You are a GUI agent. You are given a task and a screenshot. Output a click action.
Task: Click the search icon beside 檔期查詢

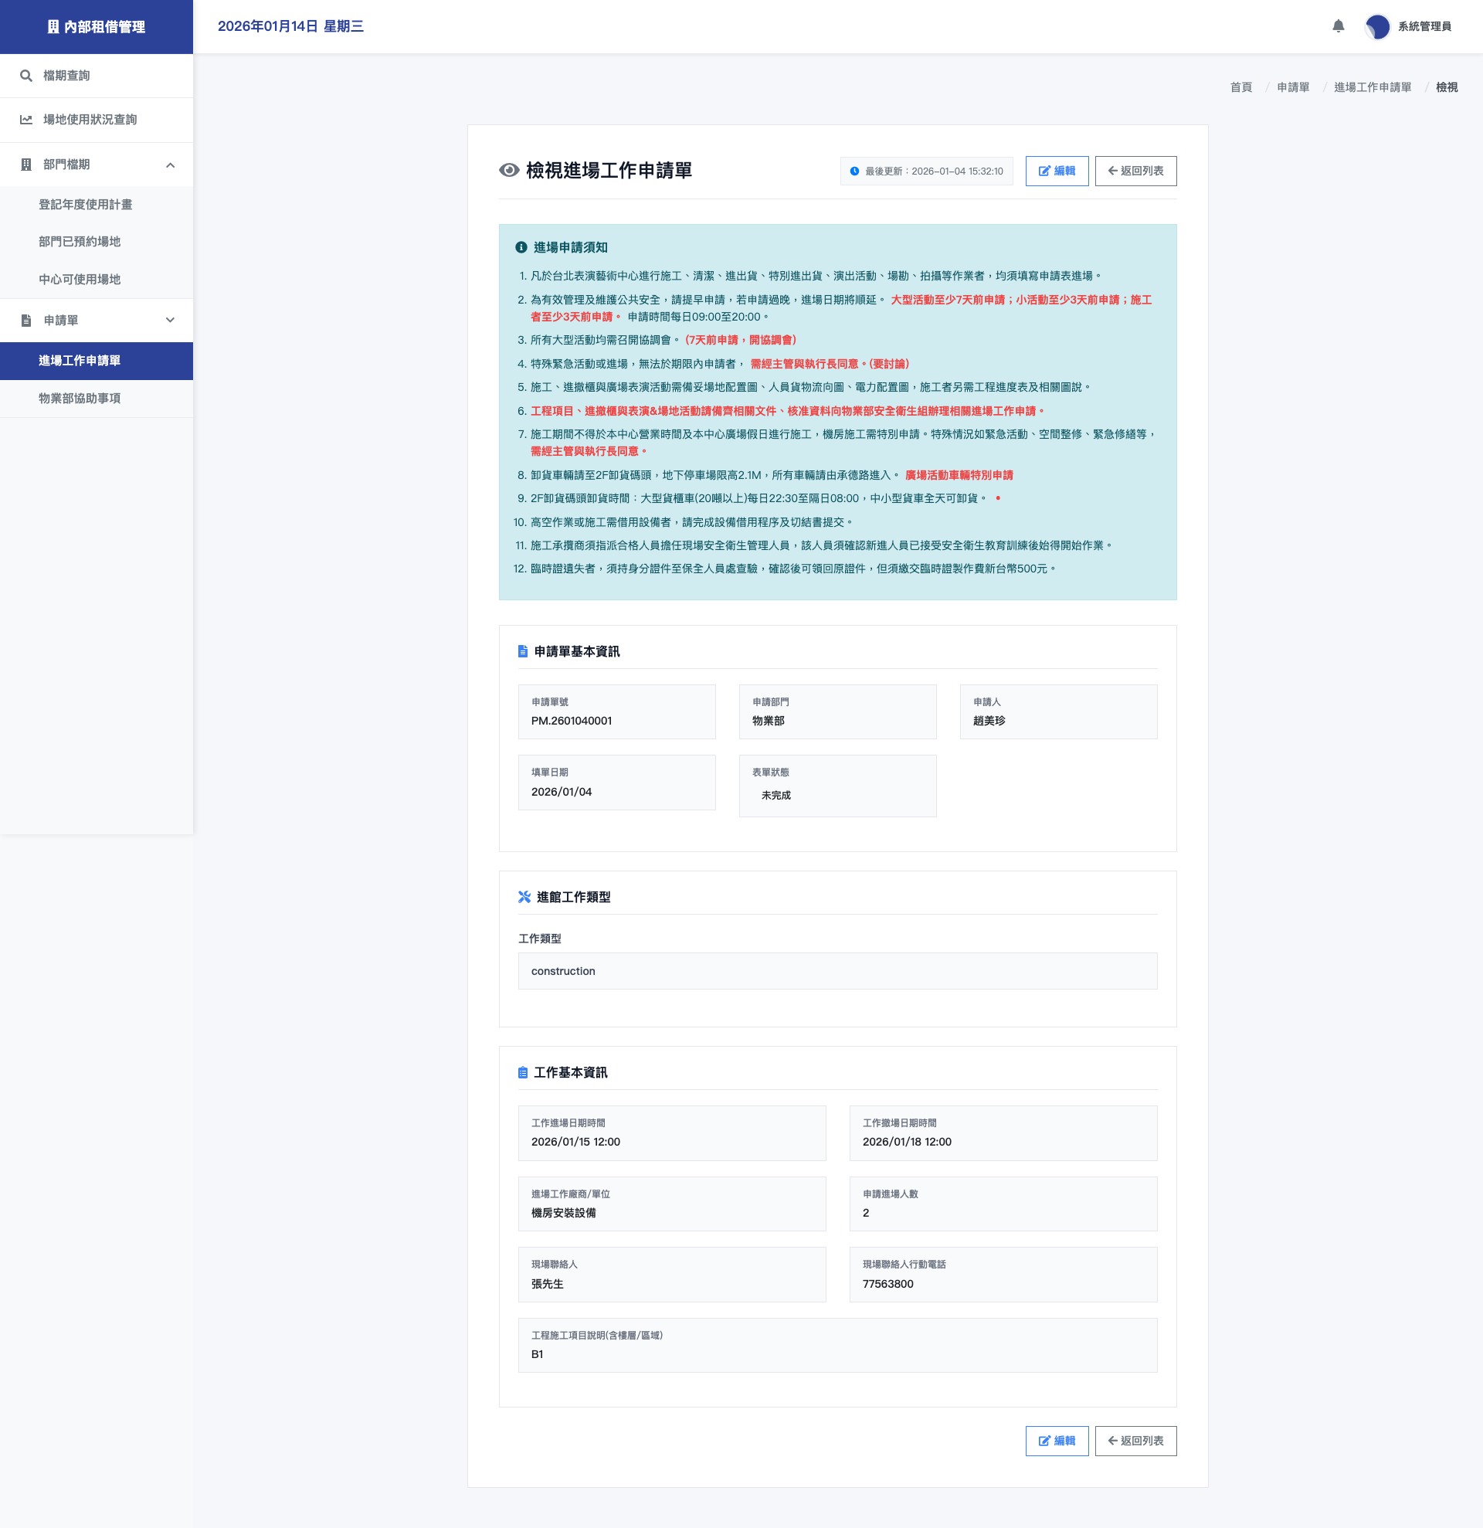25,76
